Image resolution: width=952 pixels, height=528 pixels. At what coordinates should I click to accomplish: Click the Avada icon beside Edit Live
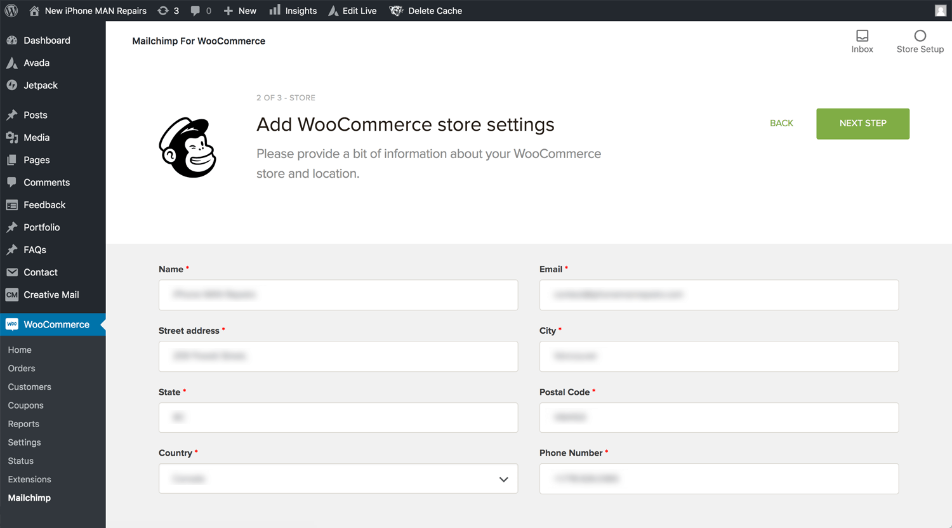tap(333, 11)
